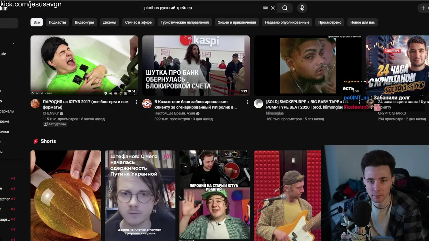Open Настоящее Время. Азия channel name
Viewport: 429px width, 241px height.
coord(175,113)
